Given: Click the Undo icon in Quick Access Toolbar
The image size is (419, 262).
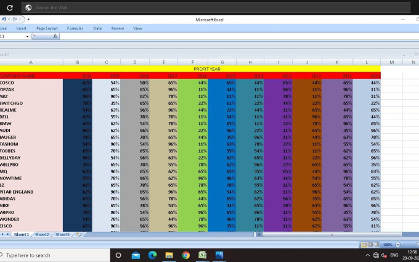Looking at the screenshot, I should [x=4, y=19].
